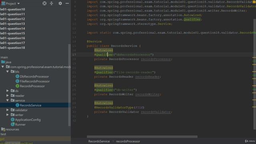Select the module01-question13 row
This screenshot has height=144, width=256.
[12, 24]
